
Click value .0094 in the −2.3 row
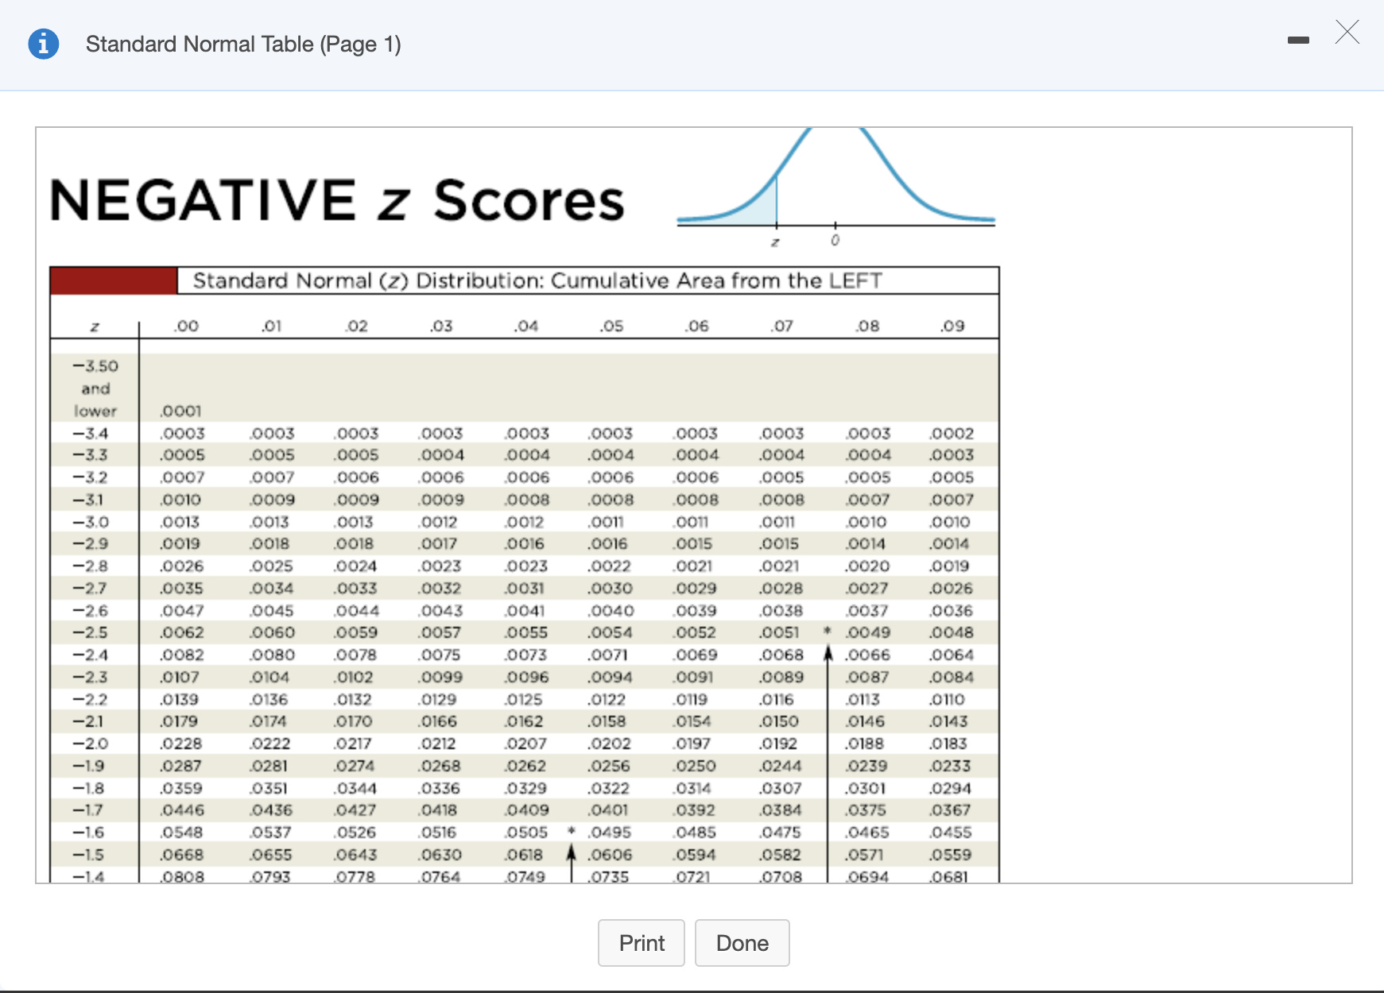(610, 678)
